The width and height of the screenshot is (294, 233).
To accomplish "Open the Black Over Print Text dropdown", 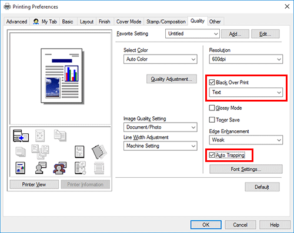I will 246,92.
